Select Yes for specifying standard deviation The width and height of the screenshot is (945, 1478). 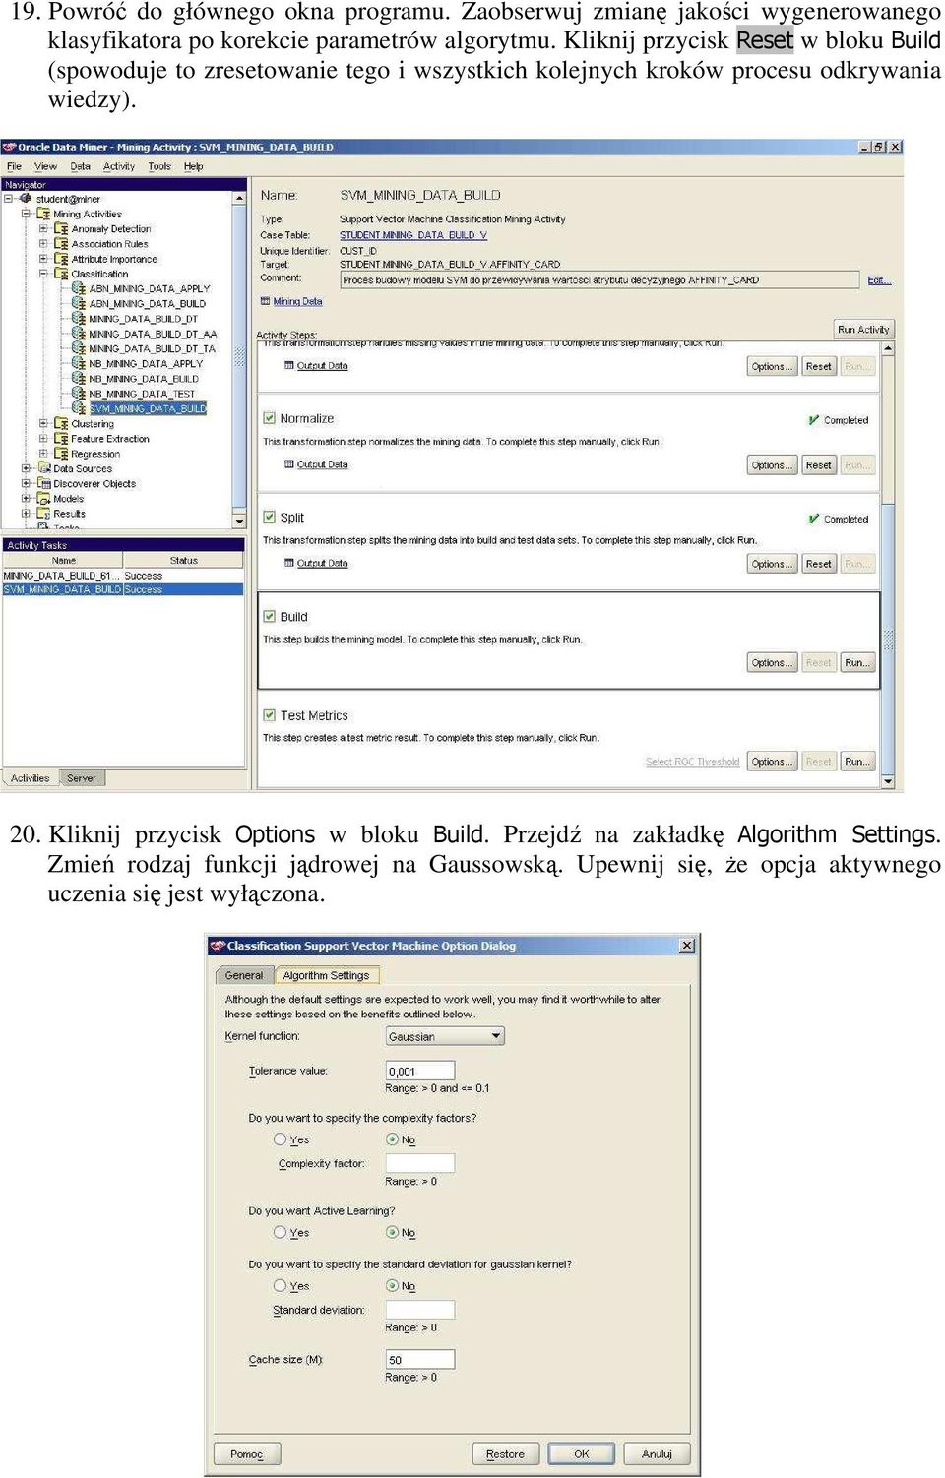(x=281, y=1285)
